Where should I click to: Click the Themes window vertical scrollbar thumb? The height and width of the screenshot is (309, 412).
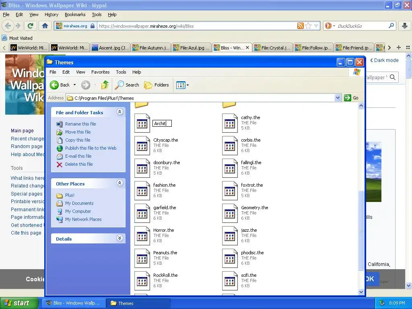pos(361,230)
